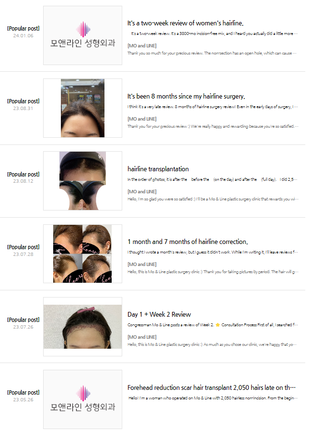Image resolution: width=312 pixels, height=431 pixels.
Task: Select the Popular post label dated 23.07.28
Action: point(23,247)
